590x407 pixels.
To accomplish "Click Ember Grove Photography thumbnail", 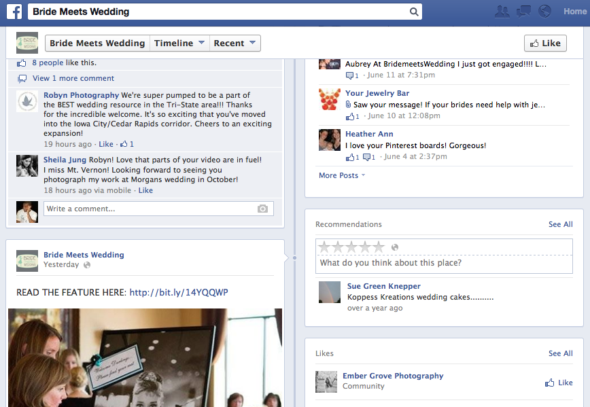I will pyautogui.click(x=326, y=382).
